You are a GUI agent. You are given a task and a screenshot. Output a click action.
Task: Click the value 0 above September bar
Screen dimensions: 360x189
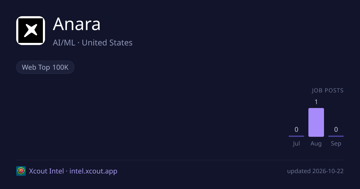coord(336,130)
